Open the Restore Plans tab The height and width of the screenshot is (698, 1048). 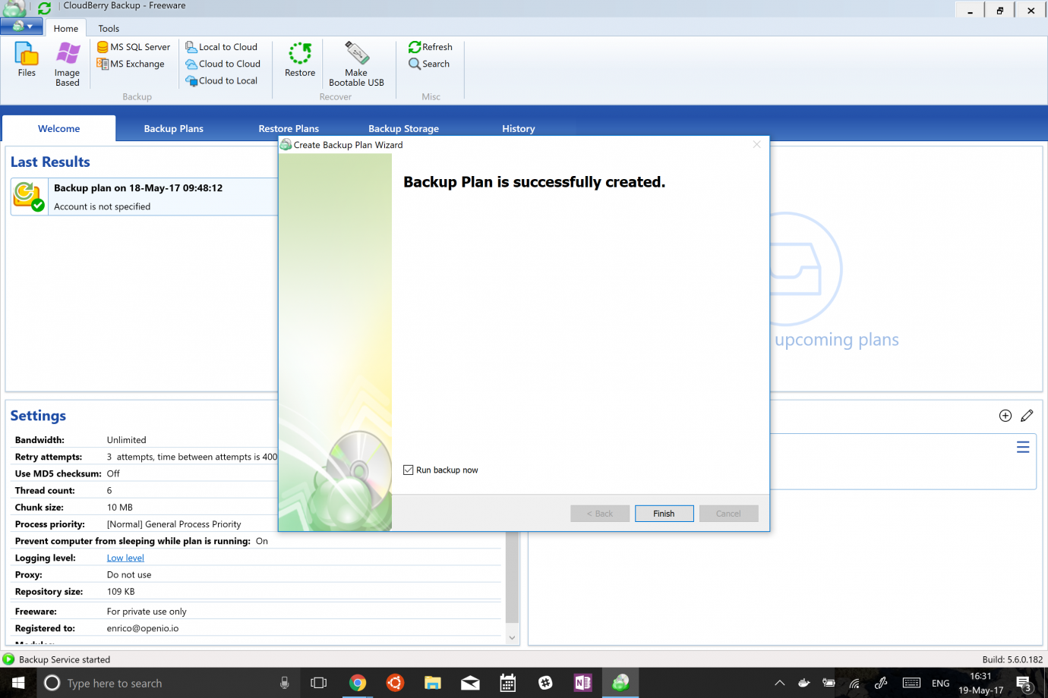click(289, 128)
